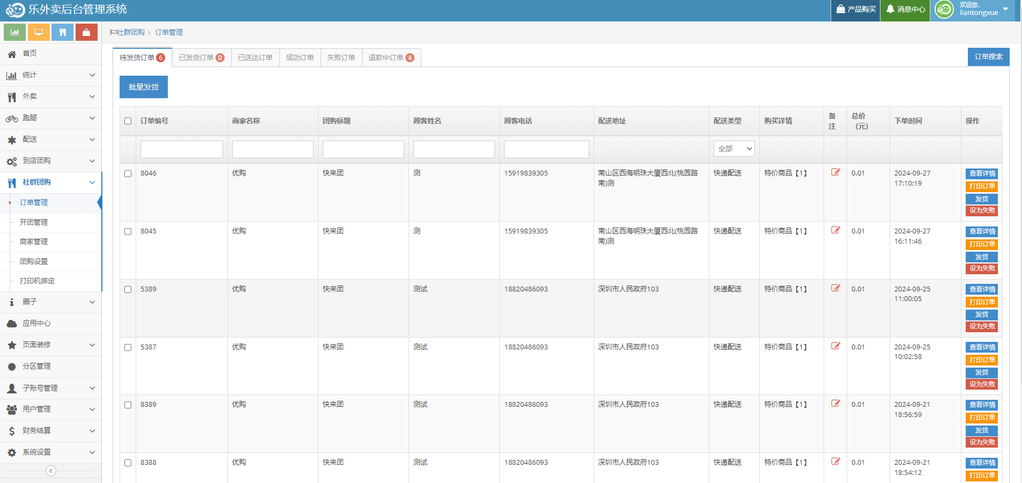Viewport: 1022px width, 483px height.
Task: Select the 待发货订单 tab
Action: click(x=142, y=57)
